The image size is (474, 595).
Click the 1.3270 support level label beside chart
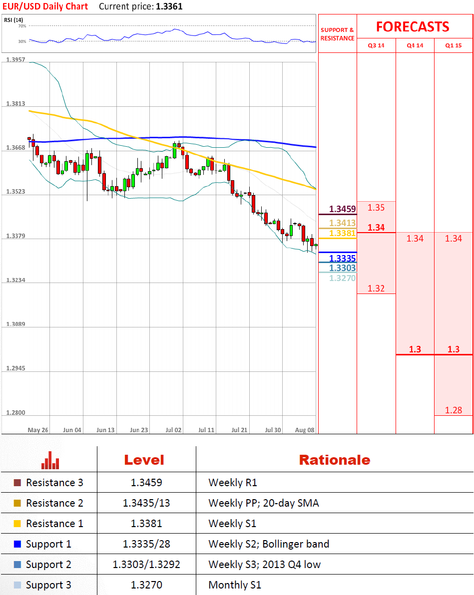[342, 278]
